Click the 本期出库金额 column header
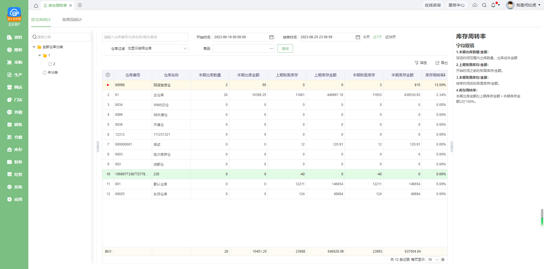544x269 pixels. tap(248, 75)
